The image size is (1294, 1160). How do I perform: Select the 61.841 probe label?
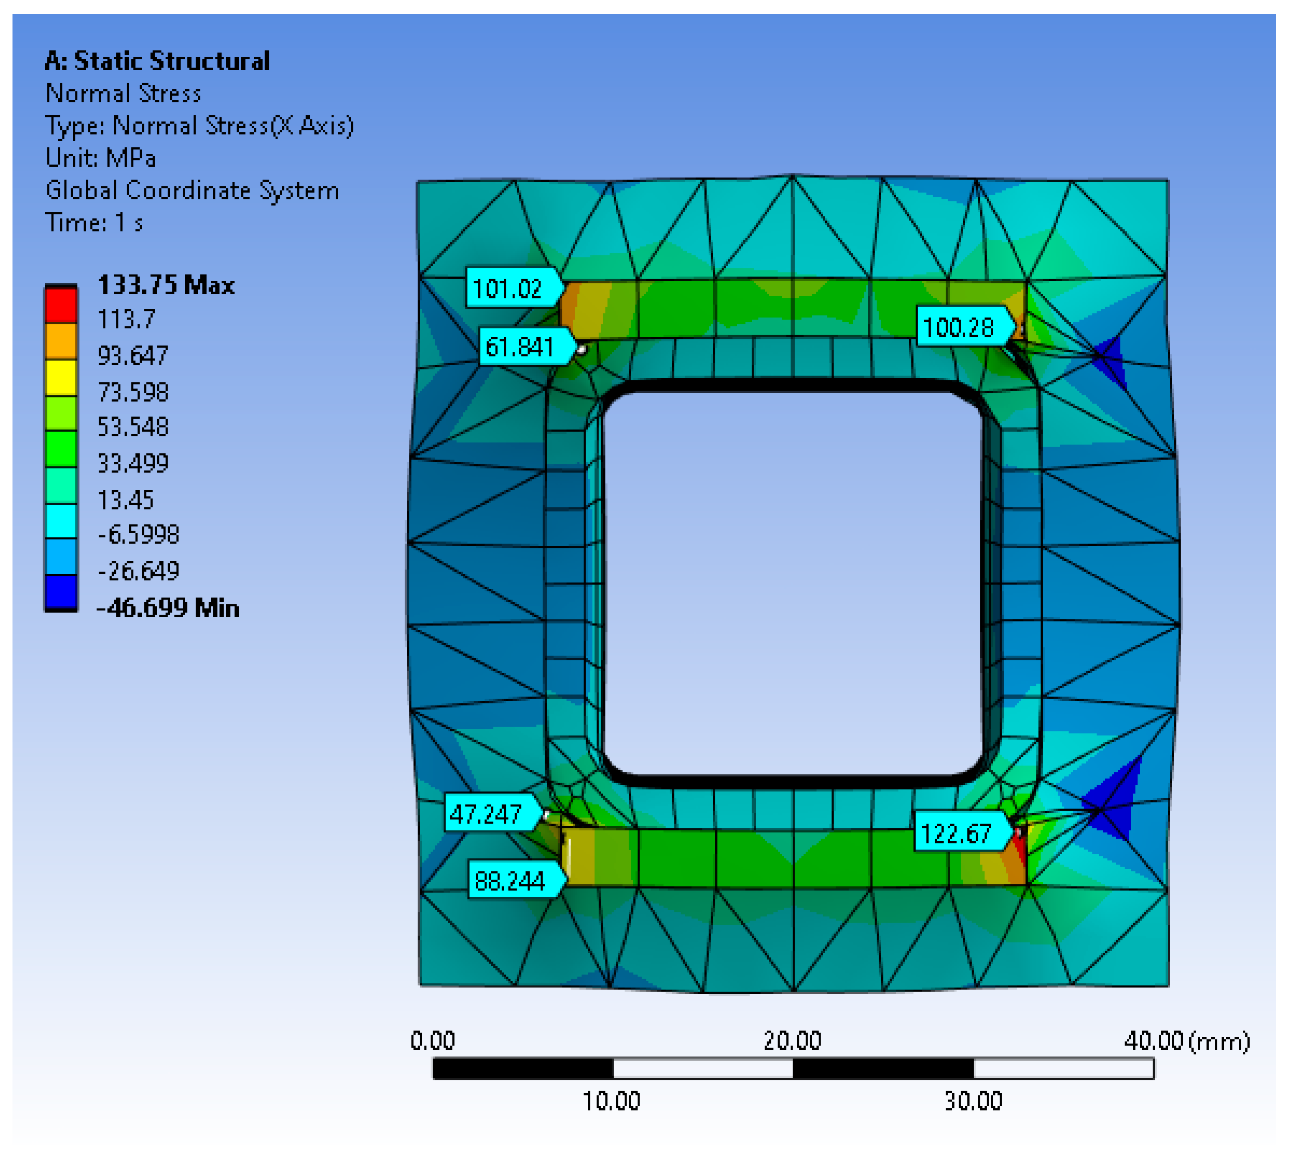[x=528, y=347]
